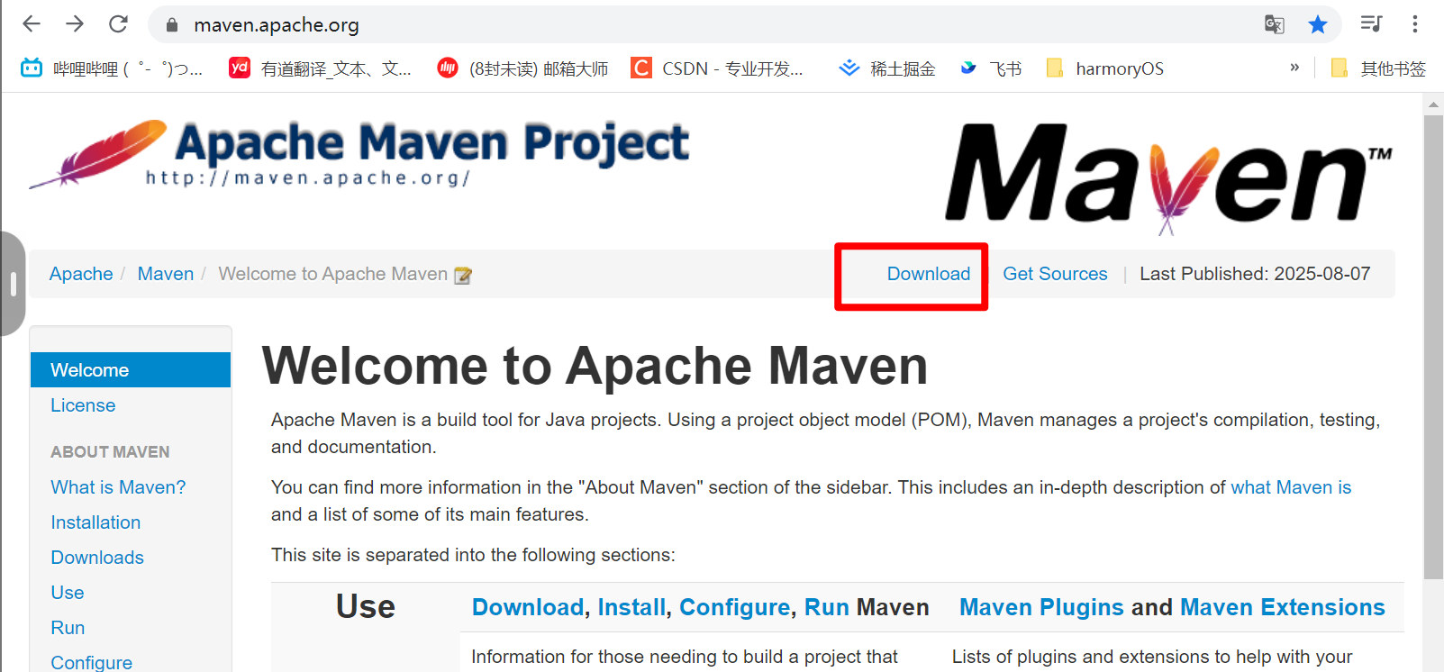1444x672 pixels.
Task: Open the Run link in Use section
Action: 827,607
